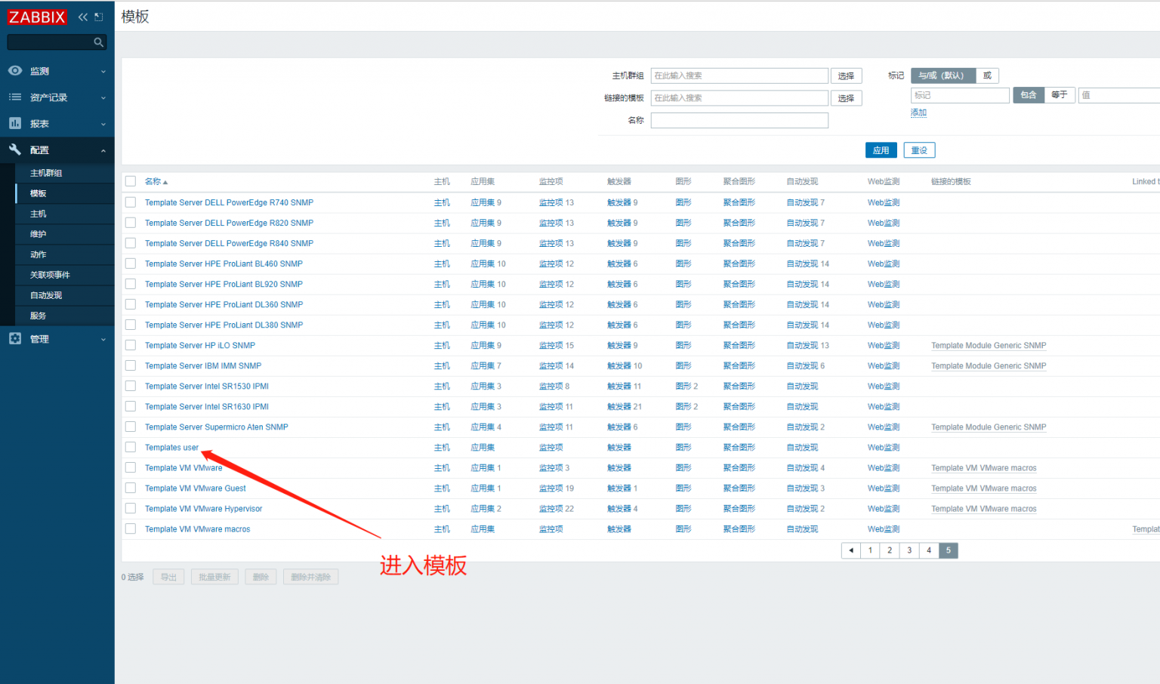The height and width of the screenshot is (684, 1160).
Task: Select the 或 tag option
Action: [x=987, y=75]
